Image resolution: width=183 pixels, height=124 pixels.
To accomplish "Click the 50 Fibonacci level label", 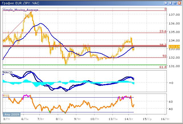I will point(164,56).
